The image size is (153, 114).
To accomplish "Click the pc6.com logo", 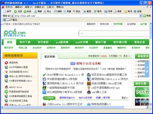I will click(15, 33).
